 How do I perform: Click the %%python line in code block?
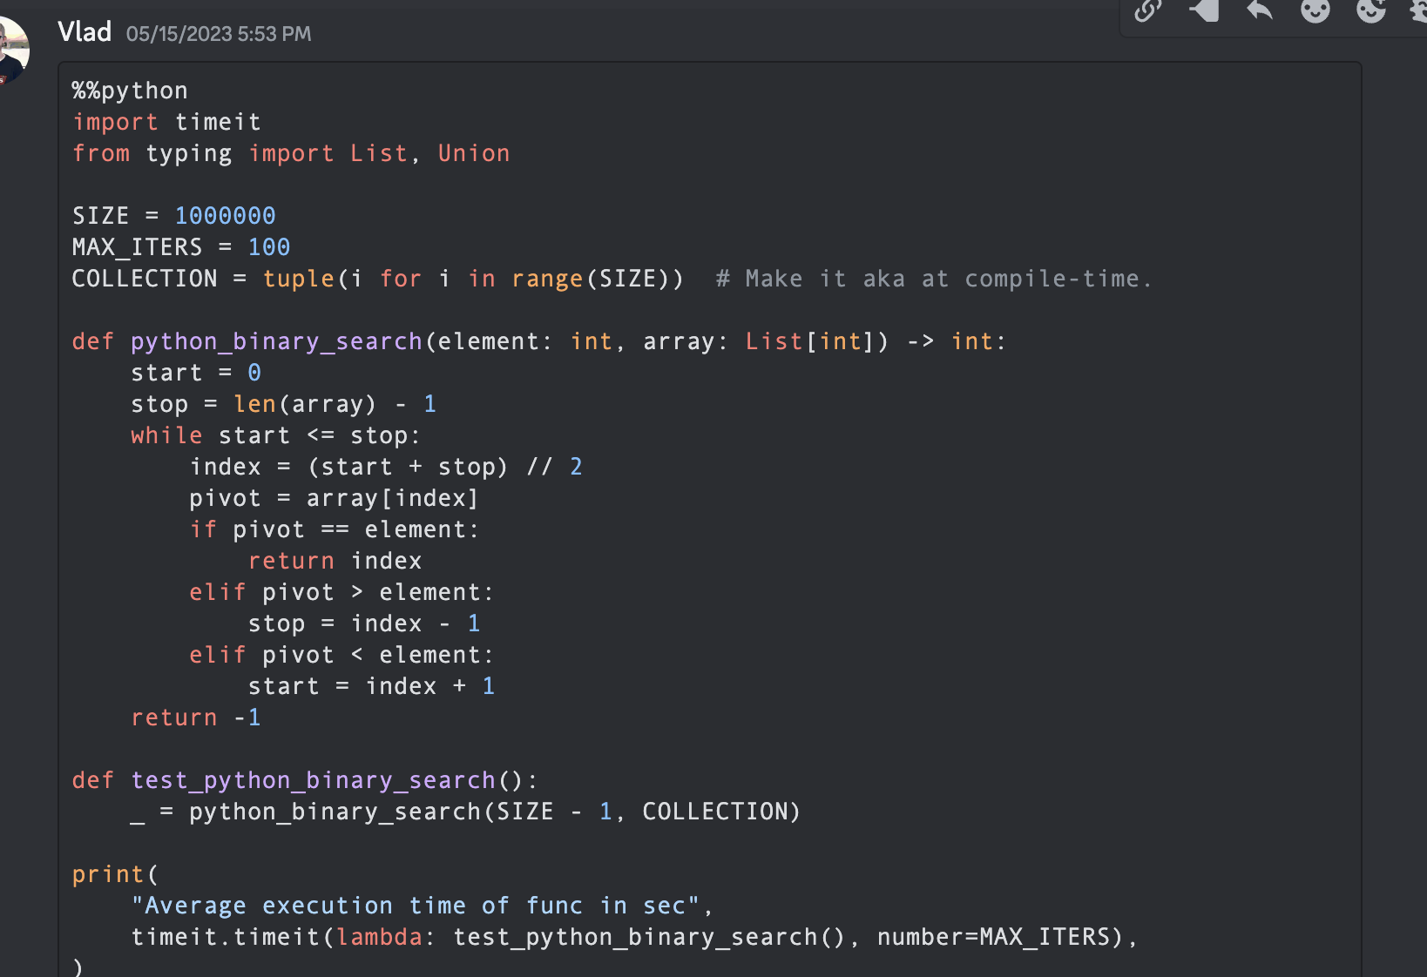[x=130, y=91]
